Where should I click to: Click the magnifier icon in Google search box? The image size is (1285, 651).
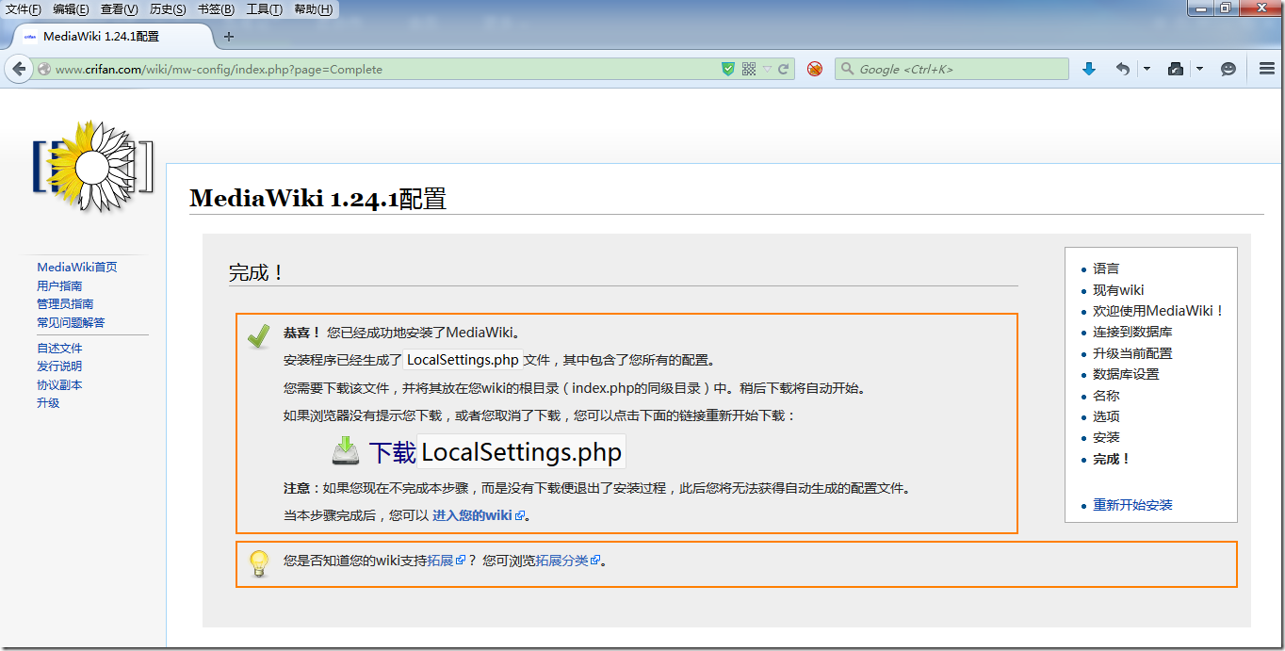(847, 69)
